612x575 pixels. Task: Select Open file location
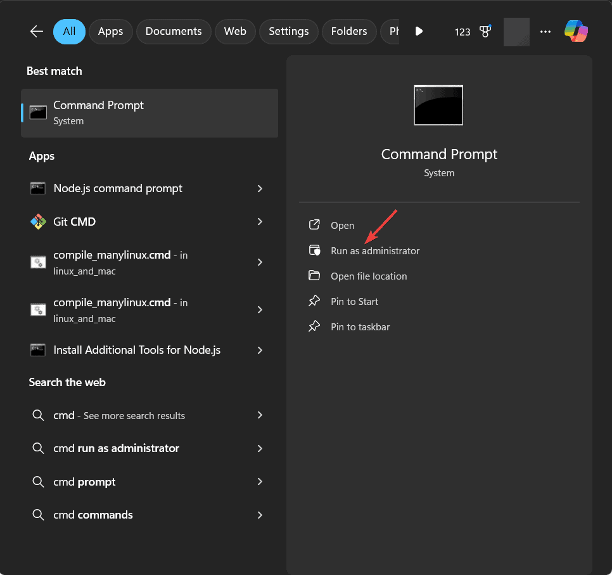point(369,276)
